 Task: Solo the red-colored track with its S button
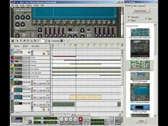coord(26,58)
